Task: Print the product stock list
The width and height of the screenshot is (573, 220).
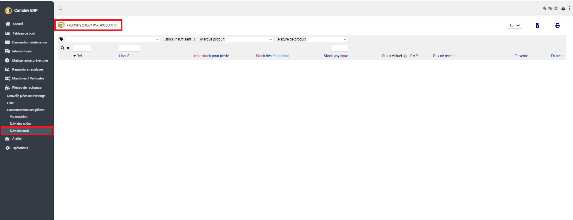Action: click(557, 26)
